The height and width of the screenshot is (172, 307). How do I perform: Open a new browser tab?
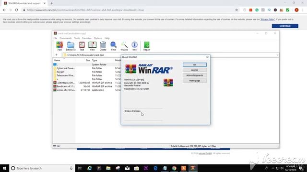point(52,3)
